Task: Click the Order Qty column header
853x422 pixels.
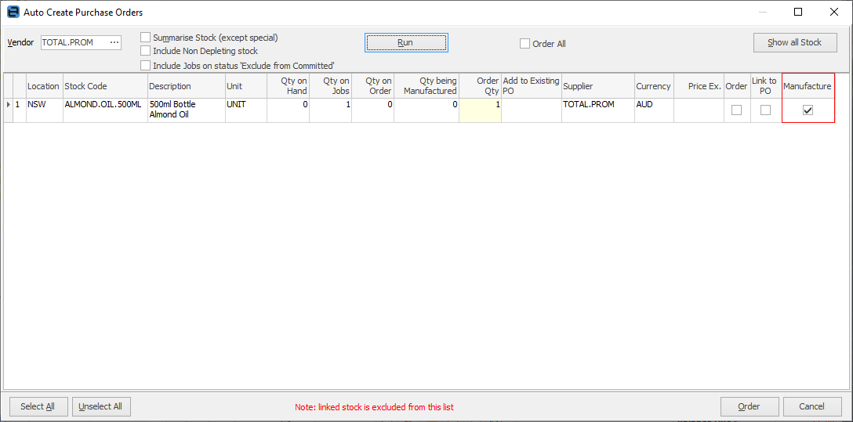Action: click(481, 86)
